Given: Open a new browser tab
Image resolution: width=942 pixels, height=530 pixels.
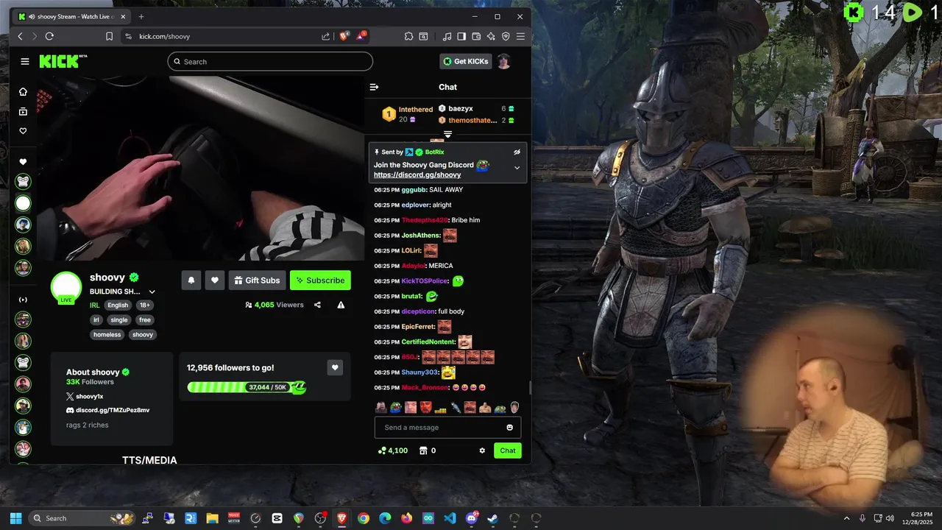Looking at the screenshot, I should pos(141,16).
